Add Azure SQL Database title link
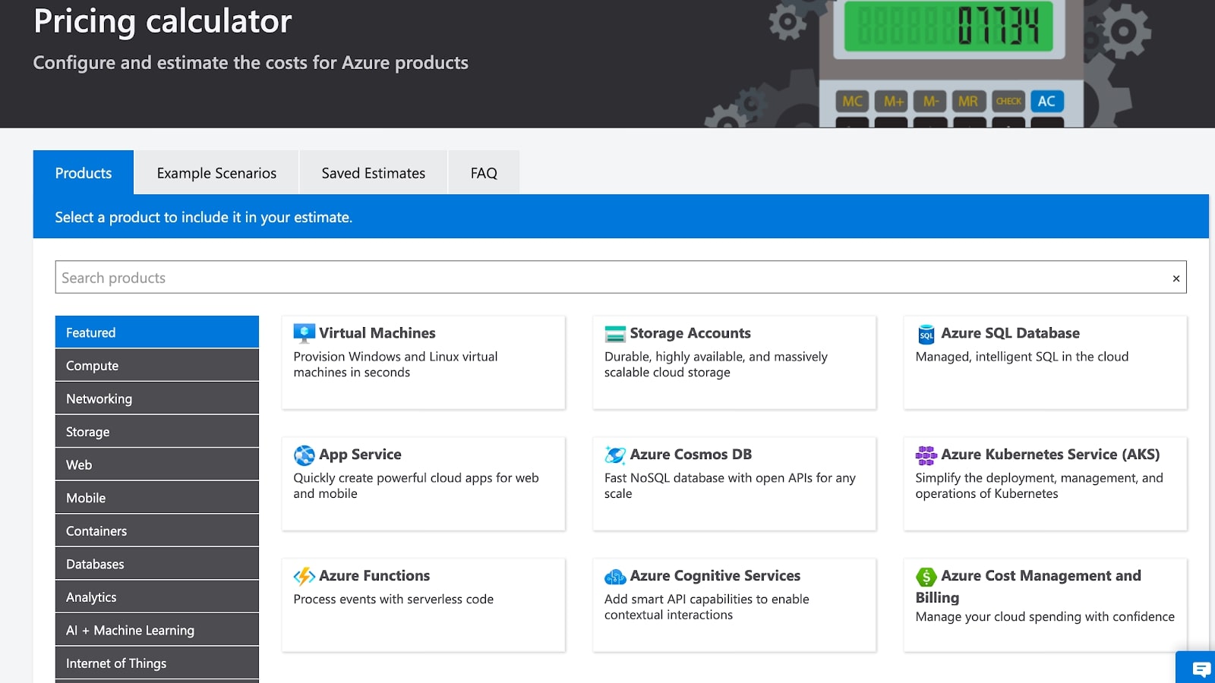1215x683 pixels. click(1010, 333)
